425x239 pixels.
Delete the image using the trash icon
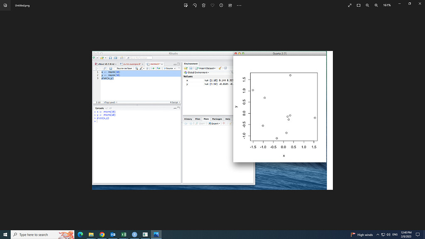204,5
